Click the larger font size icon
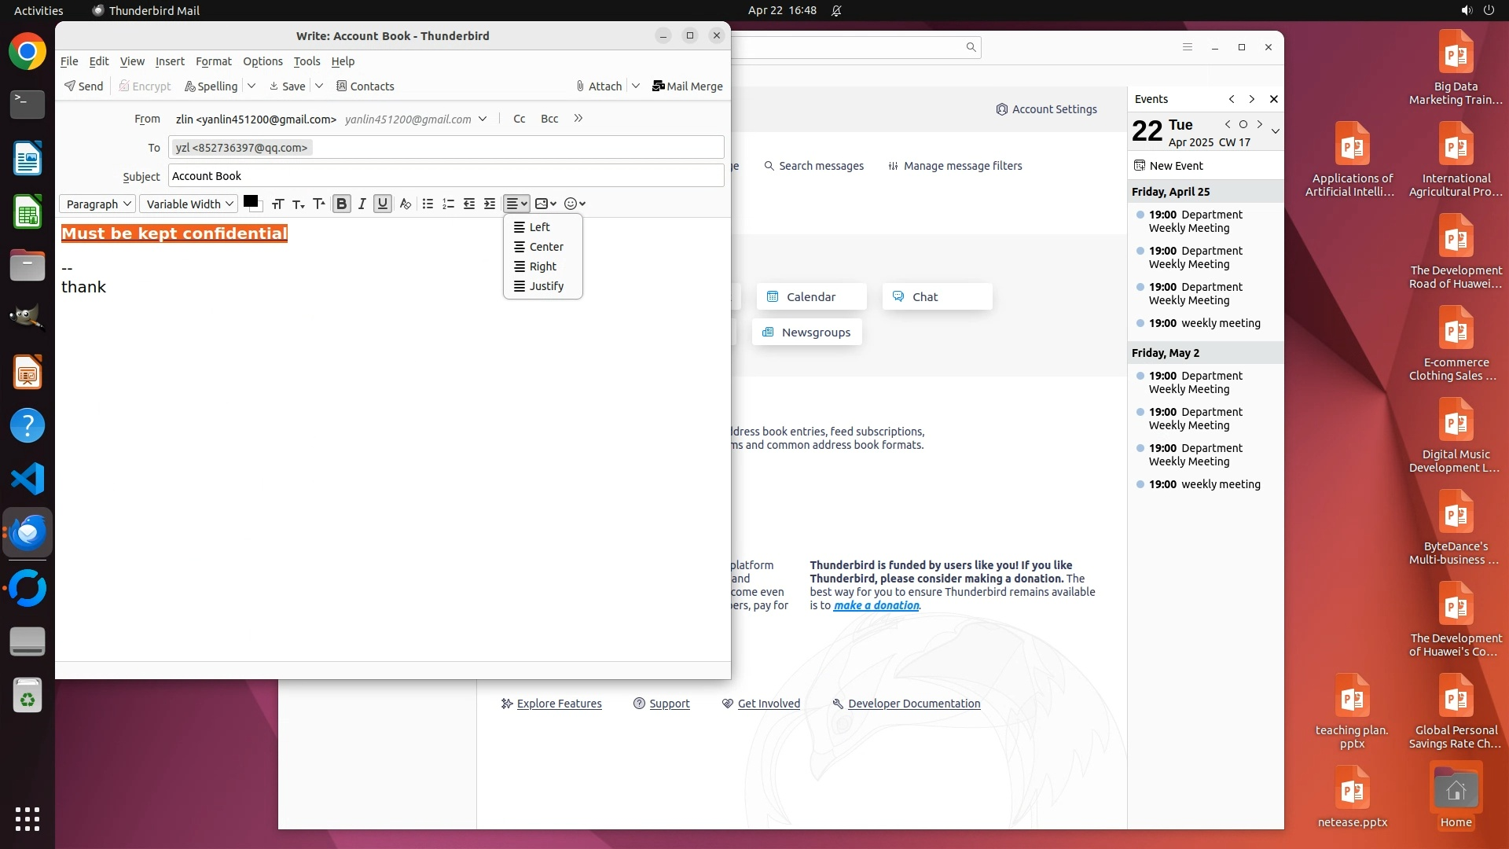 pos(318,204)
